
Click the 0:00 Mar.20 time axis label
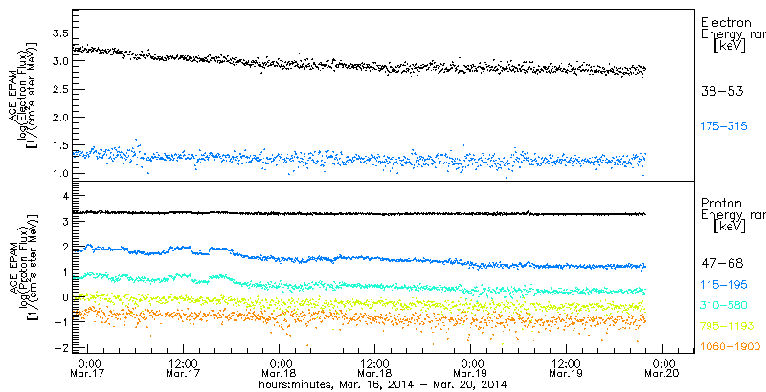(x=663, y=369)
